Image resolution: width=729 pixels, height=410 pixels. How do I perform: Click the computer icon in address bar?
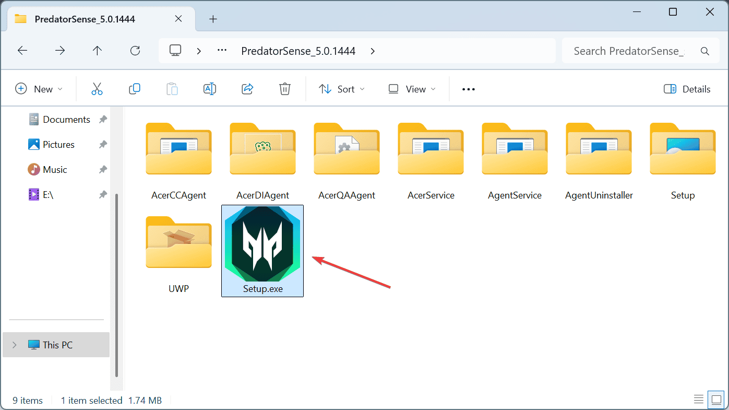pos(175,51)
